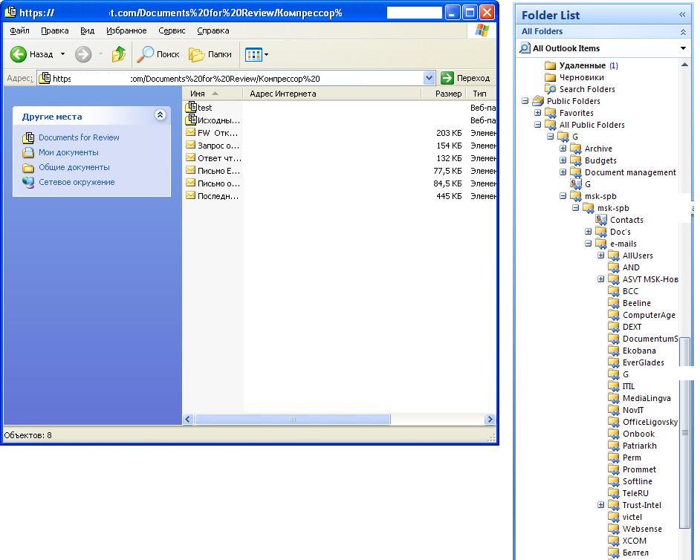Viewport: 700px width, 560px height.
Task: Select the FW Отк… message icon
Action: 191,132
